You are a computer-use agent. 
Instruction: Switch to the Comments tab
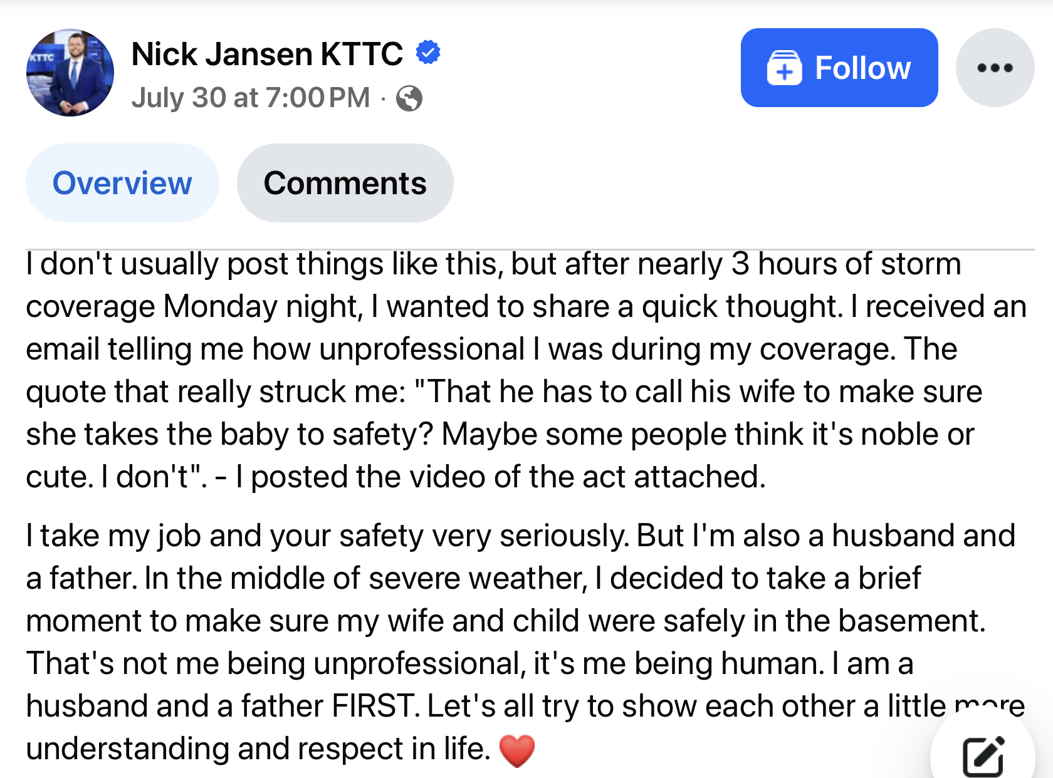(345, 183)
